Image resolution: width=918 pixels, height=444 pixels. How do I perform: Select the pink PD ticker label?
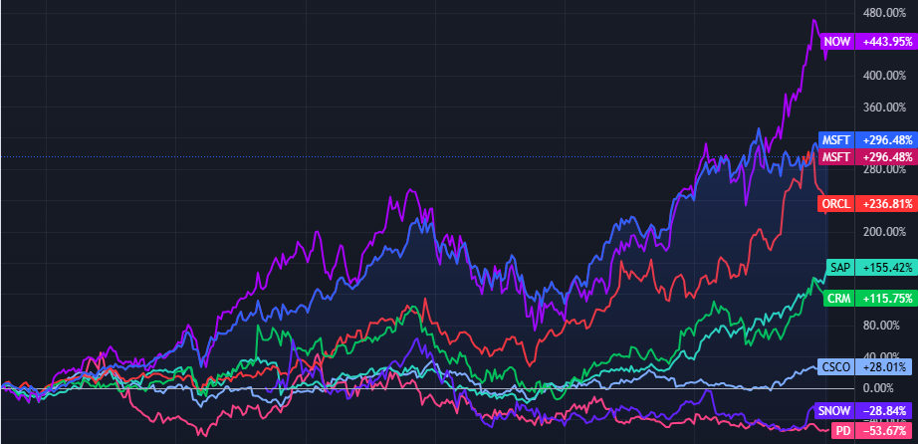(x=842, y=429)
